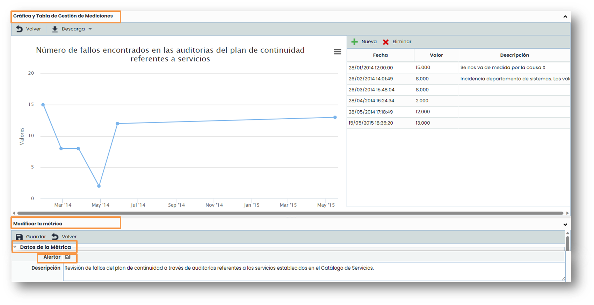
Task: Click the Eliminar button label
Action: [402, 42]
